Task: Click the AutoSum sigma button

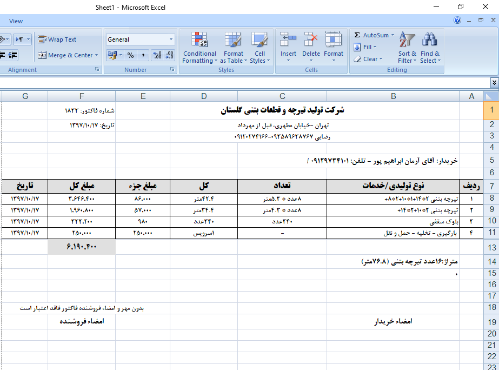Action: (x=357, y=35)
